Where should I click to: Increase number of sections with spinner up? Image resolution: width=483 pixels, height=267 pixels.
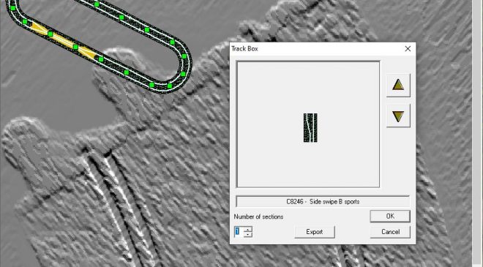[248, 229]
